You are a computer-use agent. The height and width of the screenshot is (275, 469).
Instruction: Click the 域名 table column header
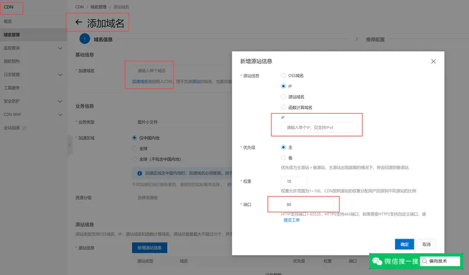(x=183, y=261)
